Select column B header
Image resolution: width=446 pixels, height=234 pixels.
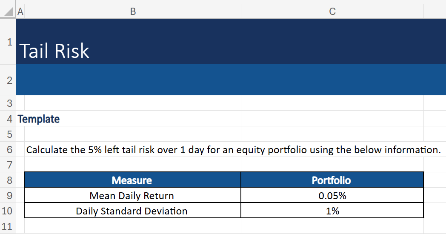click(x=133, y=12)
